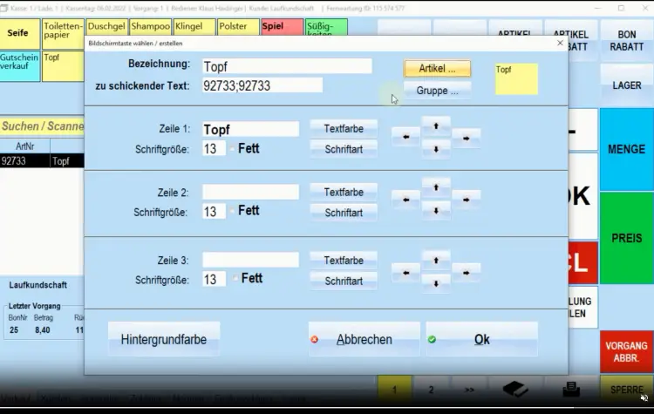654x414 pixels.
Task: Choose Textfarbe for Zeile 1
Action: pos(344,129)
